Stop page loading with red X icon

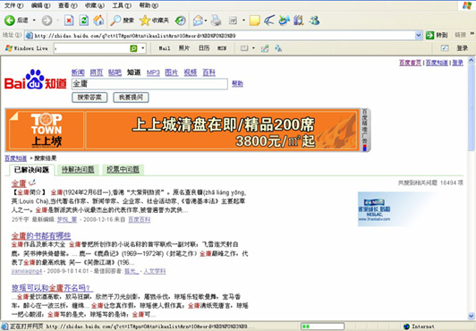coord(69,21)
